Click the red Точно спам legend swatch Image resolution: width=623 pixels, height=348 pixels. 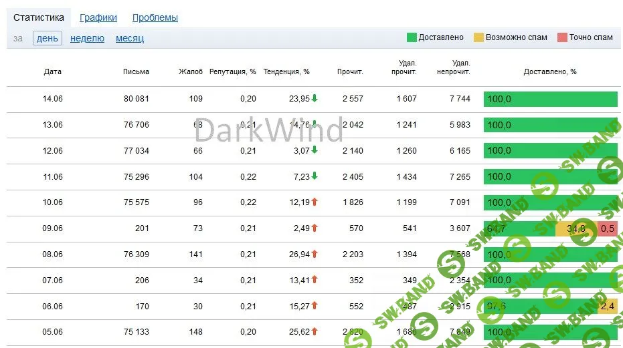pos(562,37)
